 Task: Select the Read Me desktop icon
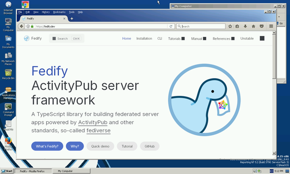tap(8, 125)
